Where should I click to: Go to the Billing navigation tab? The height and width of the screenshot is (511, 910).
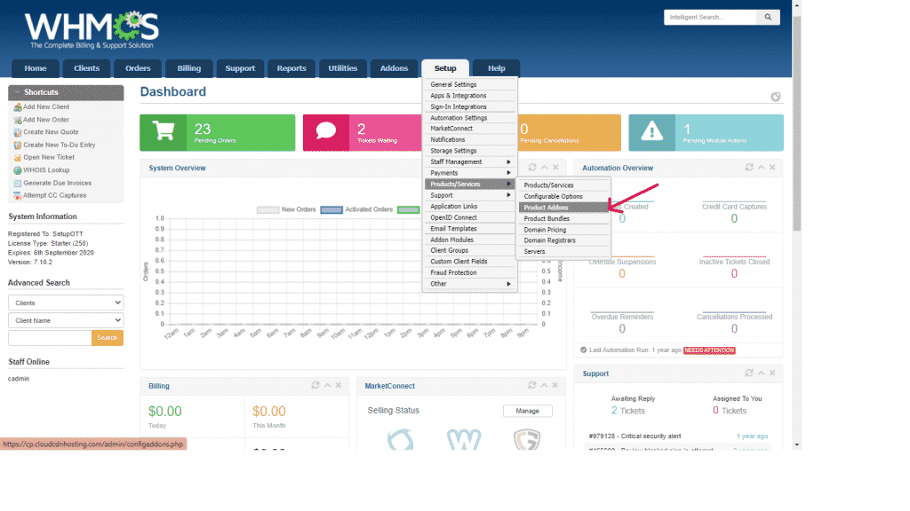click(188, 68)
